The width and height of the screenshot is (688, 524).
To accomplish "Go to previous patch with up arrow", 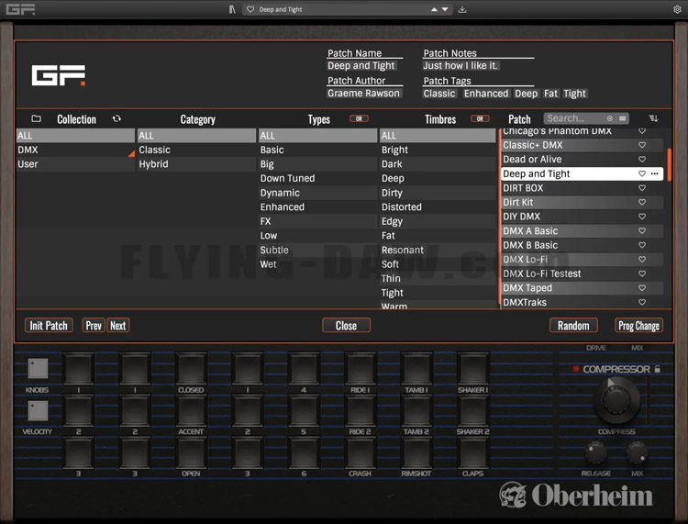I will (x=434, y=9).
